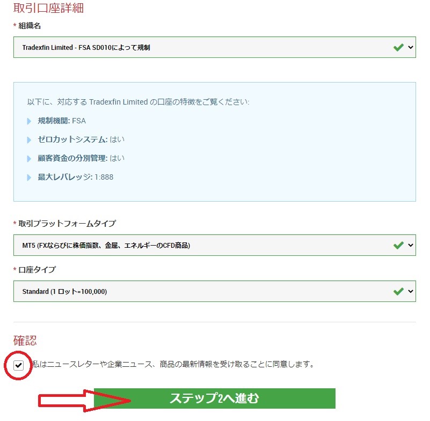Click green checkmark in 組織名 field
This screenshot has width=430, height=421.
point(398,47)
